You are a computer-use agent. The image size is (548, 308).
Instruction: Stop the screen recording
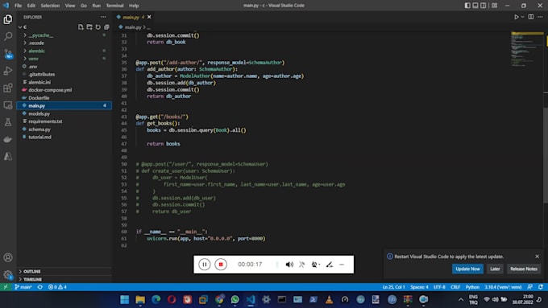[x=221, y=265]
